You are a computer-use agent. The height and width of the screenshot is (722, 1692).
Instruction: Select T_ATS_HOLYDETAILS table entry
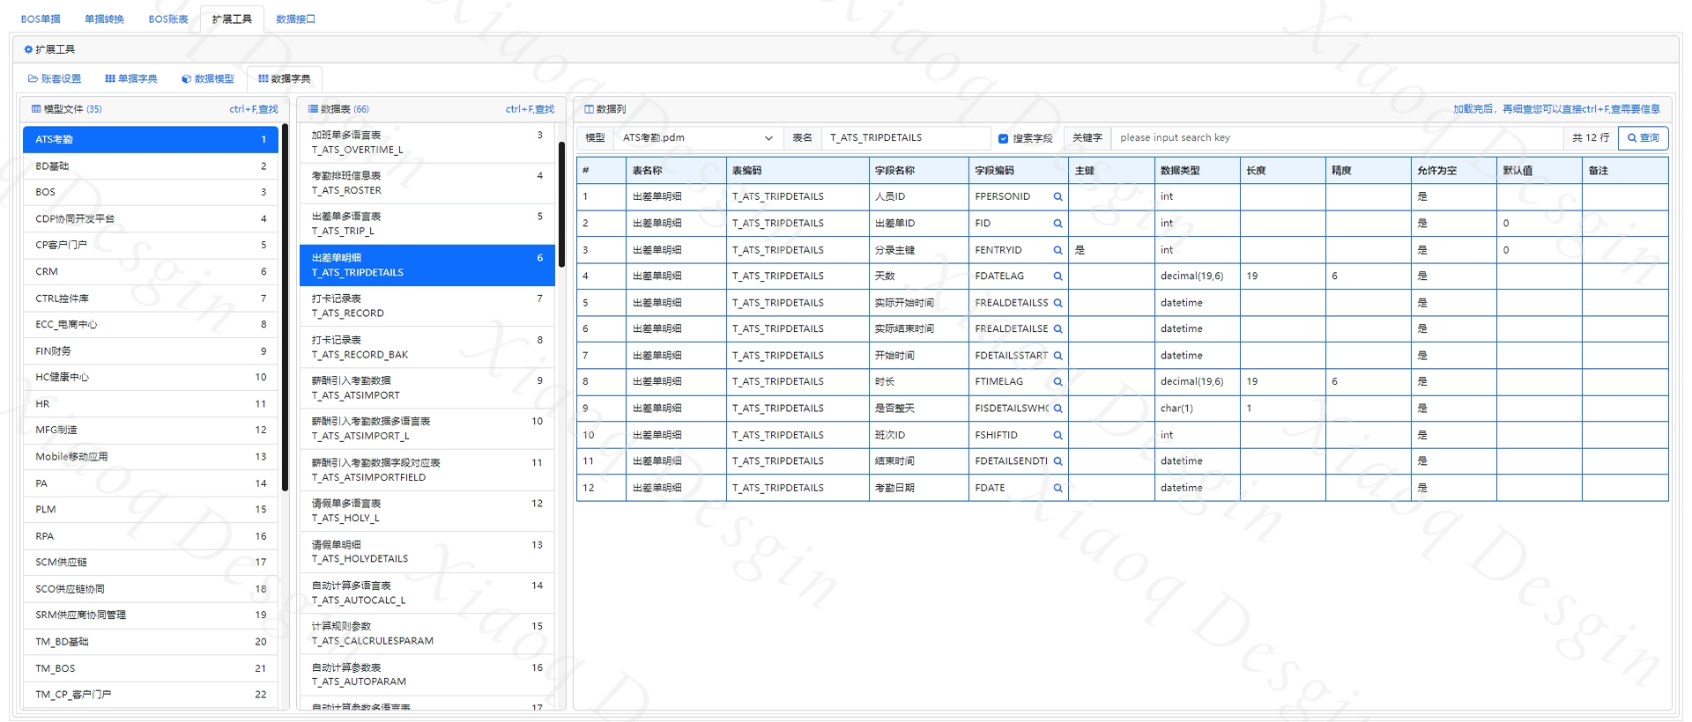(427, 551)
